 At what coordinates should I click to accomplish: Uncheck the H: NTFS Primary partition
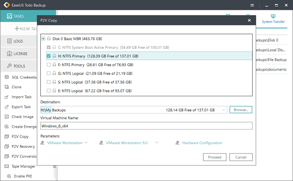click(49, 56)
